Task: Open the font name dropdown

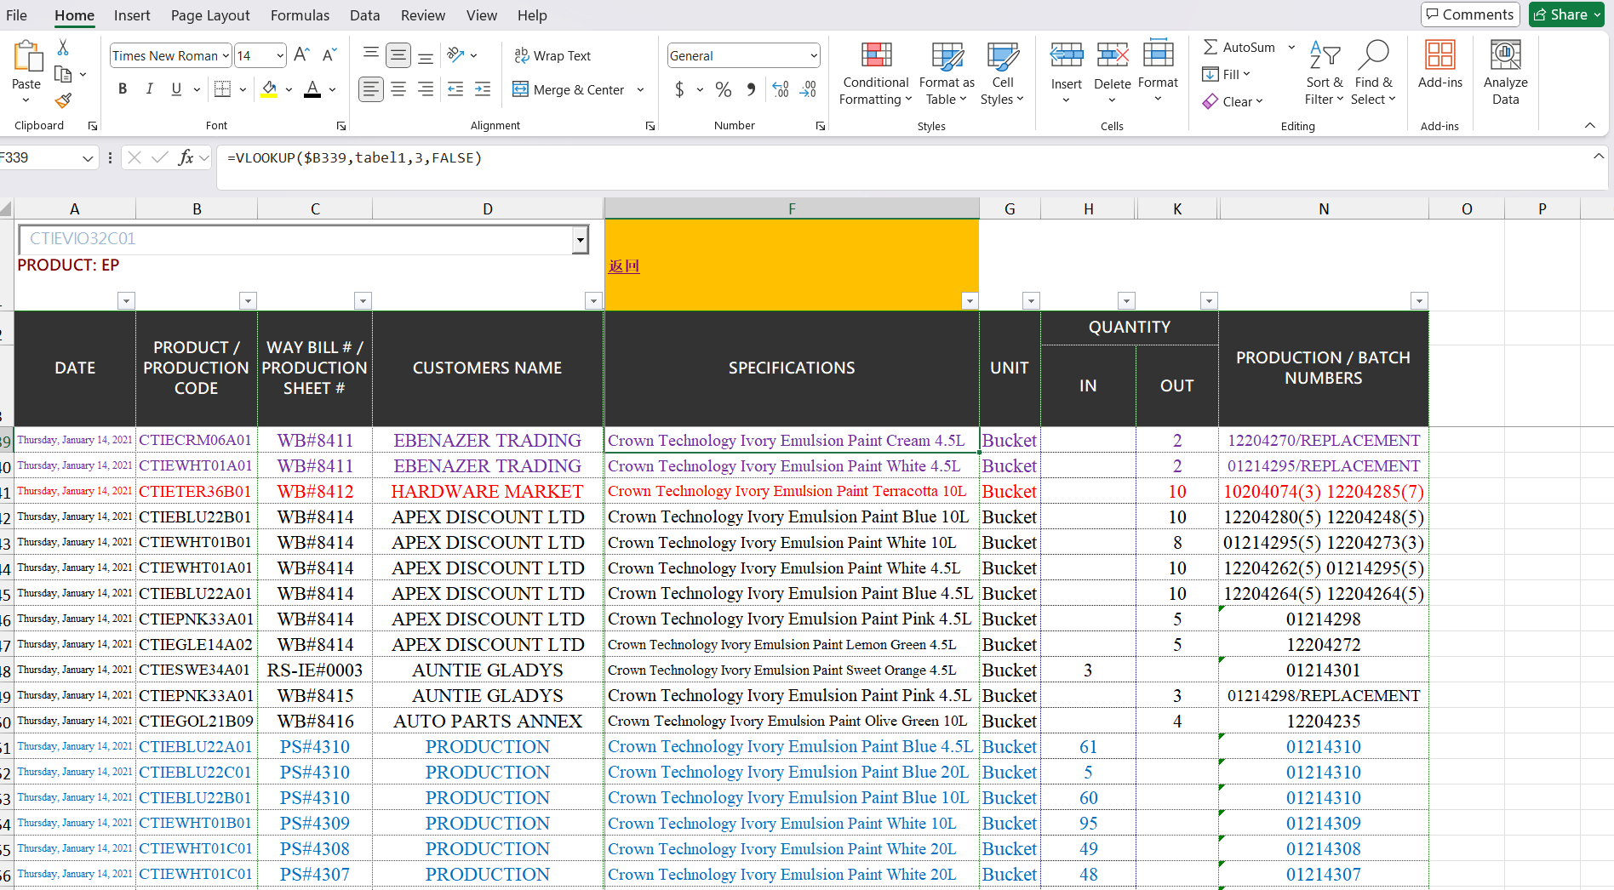Action: point(226,56)
